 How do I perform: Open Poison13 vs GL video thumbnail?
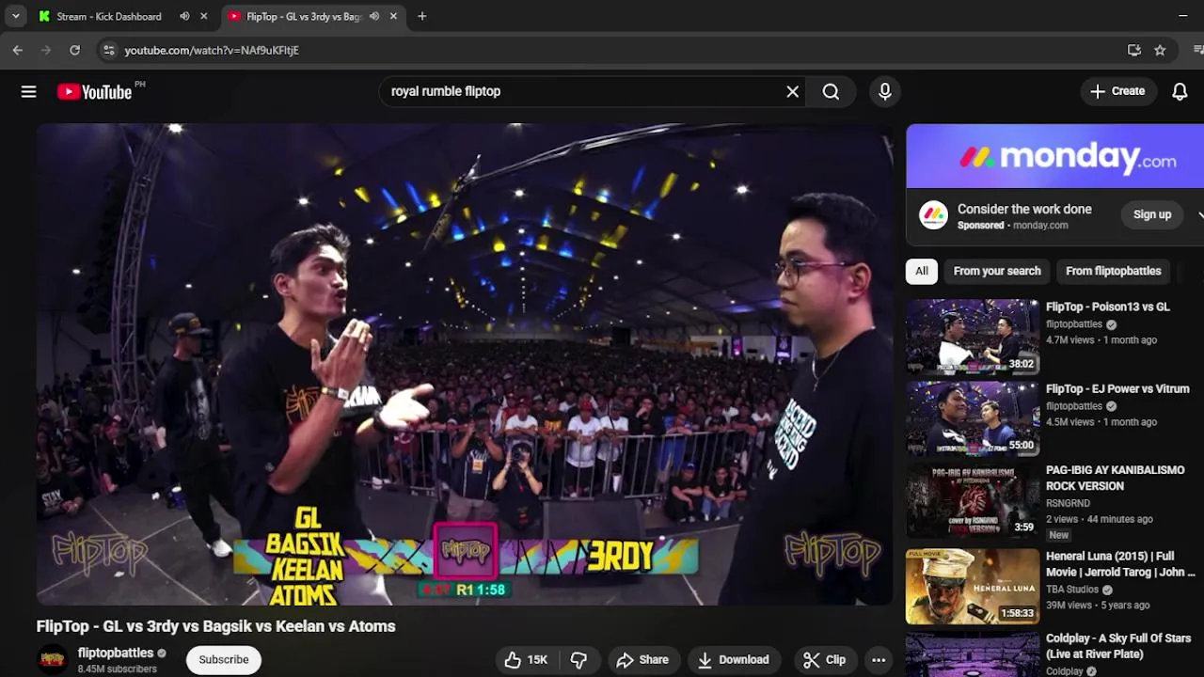[972, 337]
